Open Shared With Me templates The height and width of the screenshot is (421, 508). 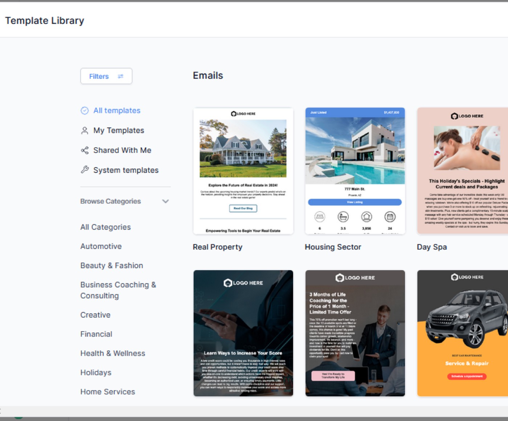(122, 150)
